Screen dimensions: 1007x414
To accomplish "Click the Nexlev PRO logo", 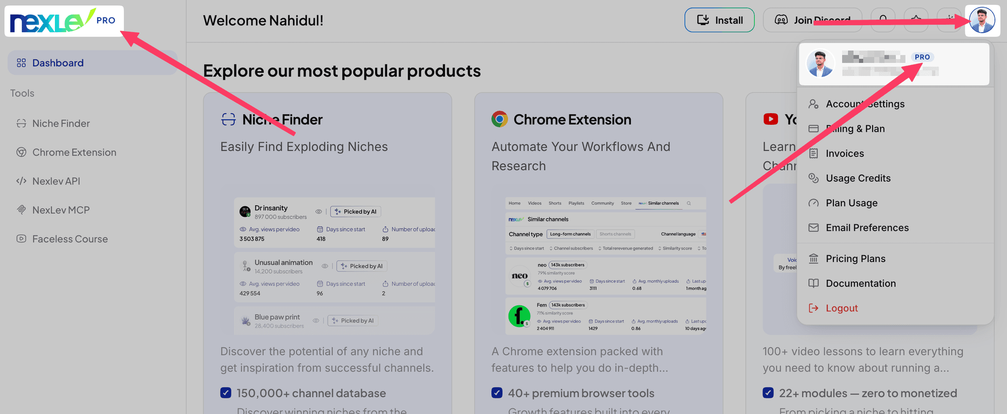I will pos(63,21).
